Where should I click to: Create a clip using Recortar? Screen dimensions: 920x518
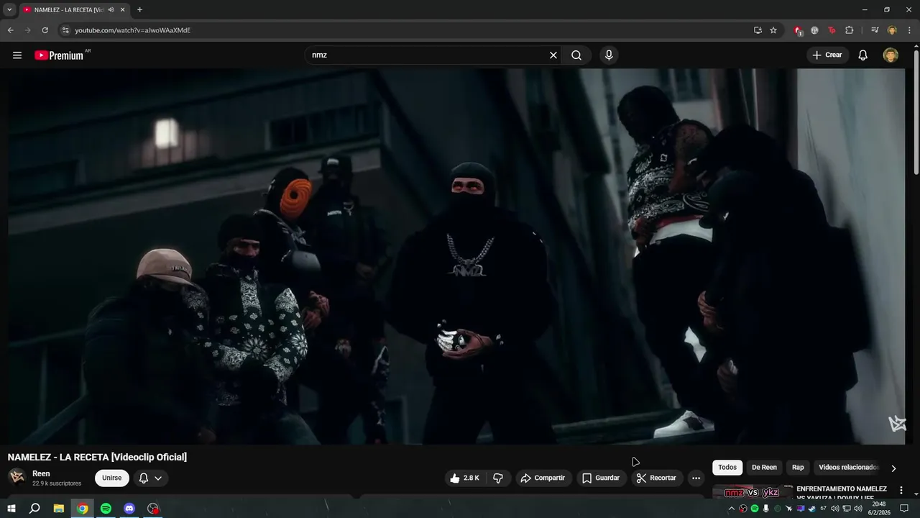pyautogui.click(x=656, y=478)
